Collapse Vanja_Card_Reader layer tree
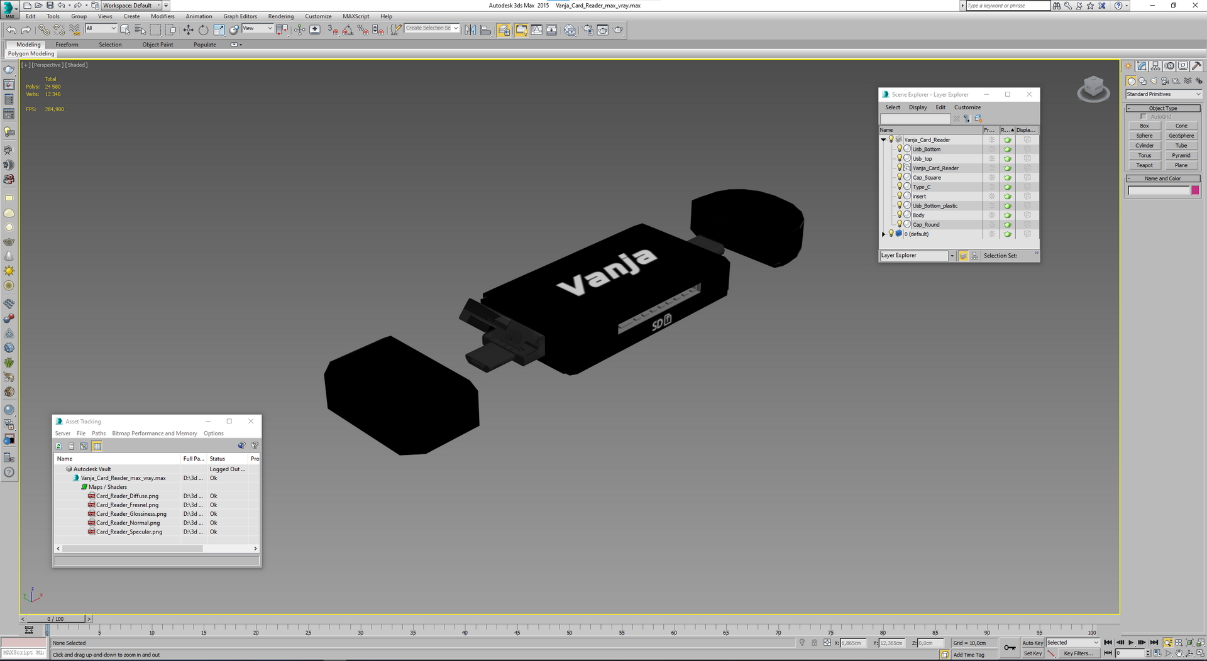The image size is (1207, 661). 883,139
